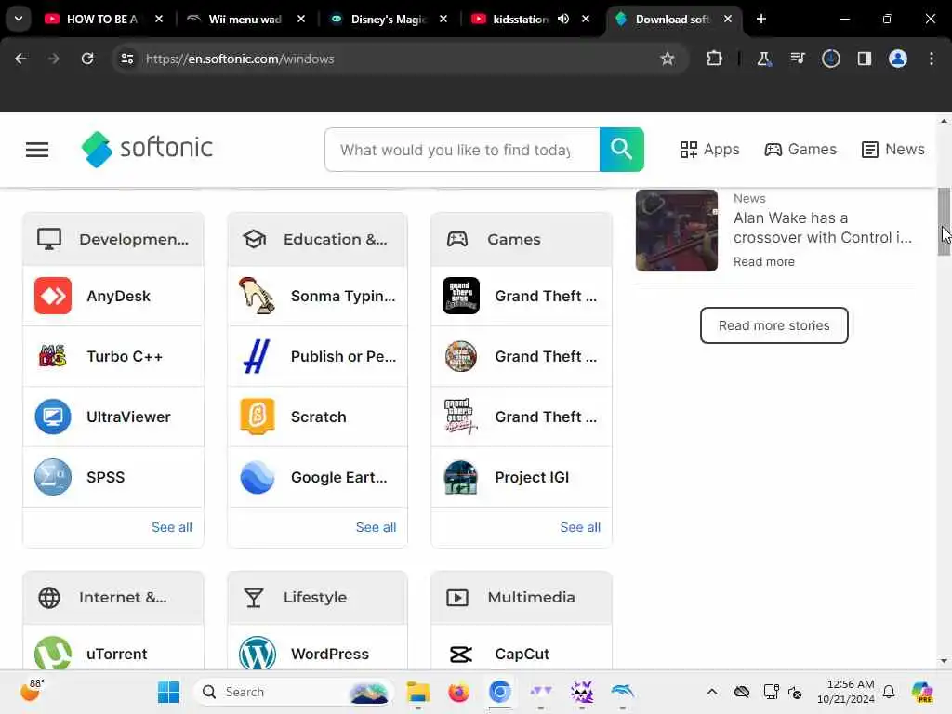The image size is (952, 714).
Task: Open the Development category header
Action: pyautogui.click(x=113, y=239)
